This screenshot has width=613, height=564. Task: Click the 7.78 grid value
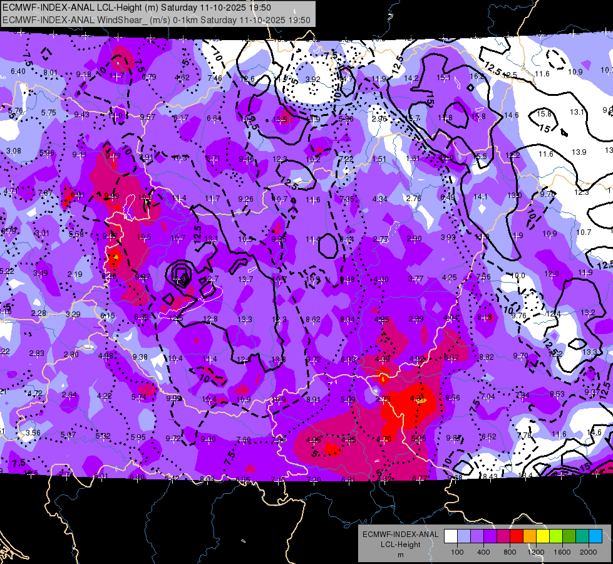pos(524,436)
